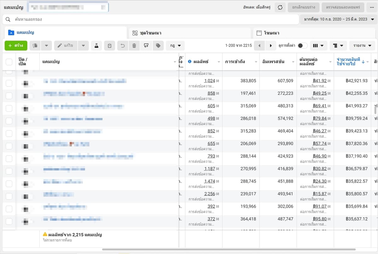Click the tag label icon in toolbar
The image size is (378, 254).
[158, 46]
